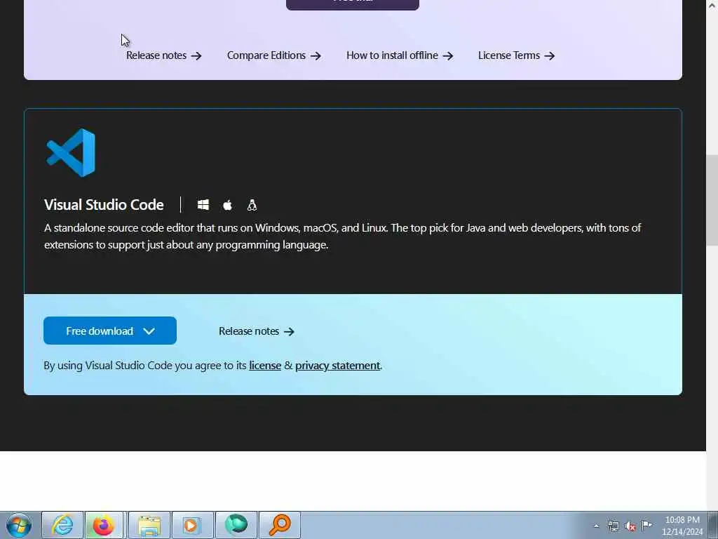Switch to Firefox in the taskbar
Image resolution: width=718 pixels, height=539 pixels.
[x=104, y=525]
